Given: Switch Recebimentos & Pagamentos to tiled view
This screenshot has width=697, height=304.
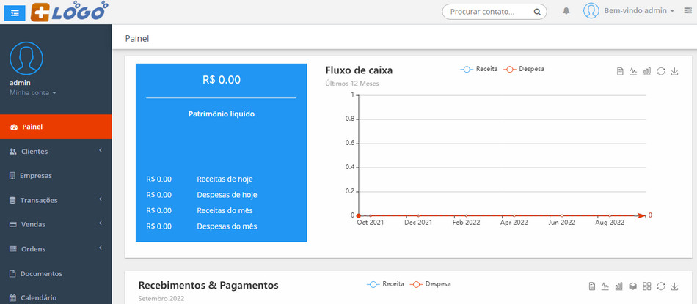Looking at the screenshot, I should [x=647, y=286].
